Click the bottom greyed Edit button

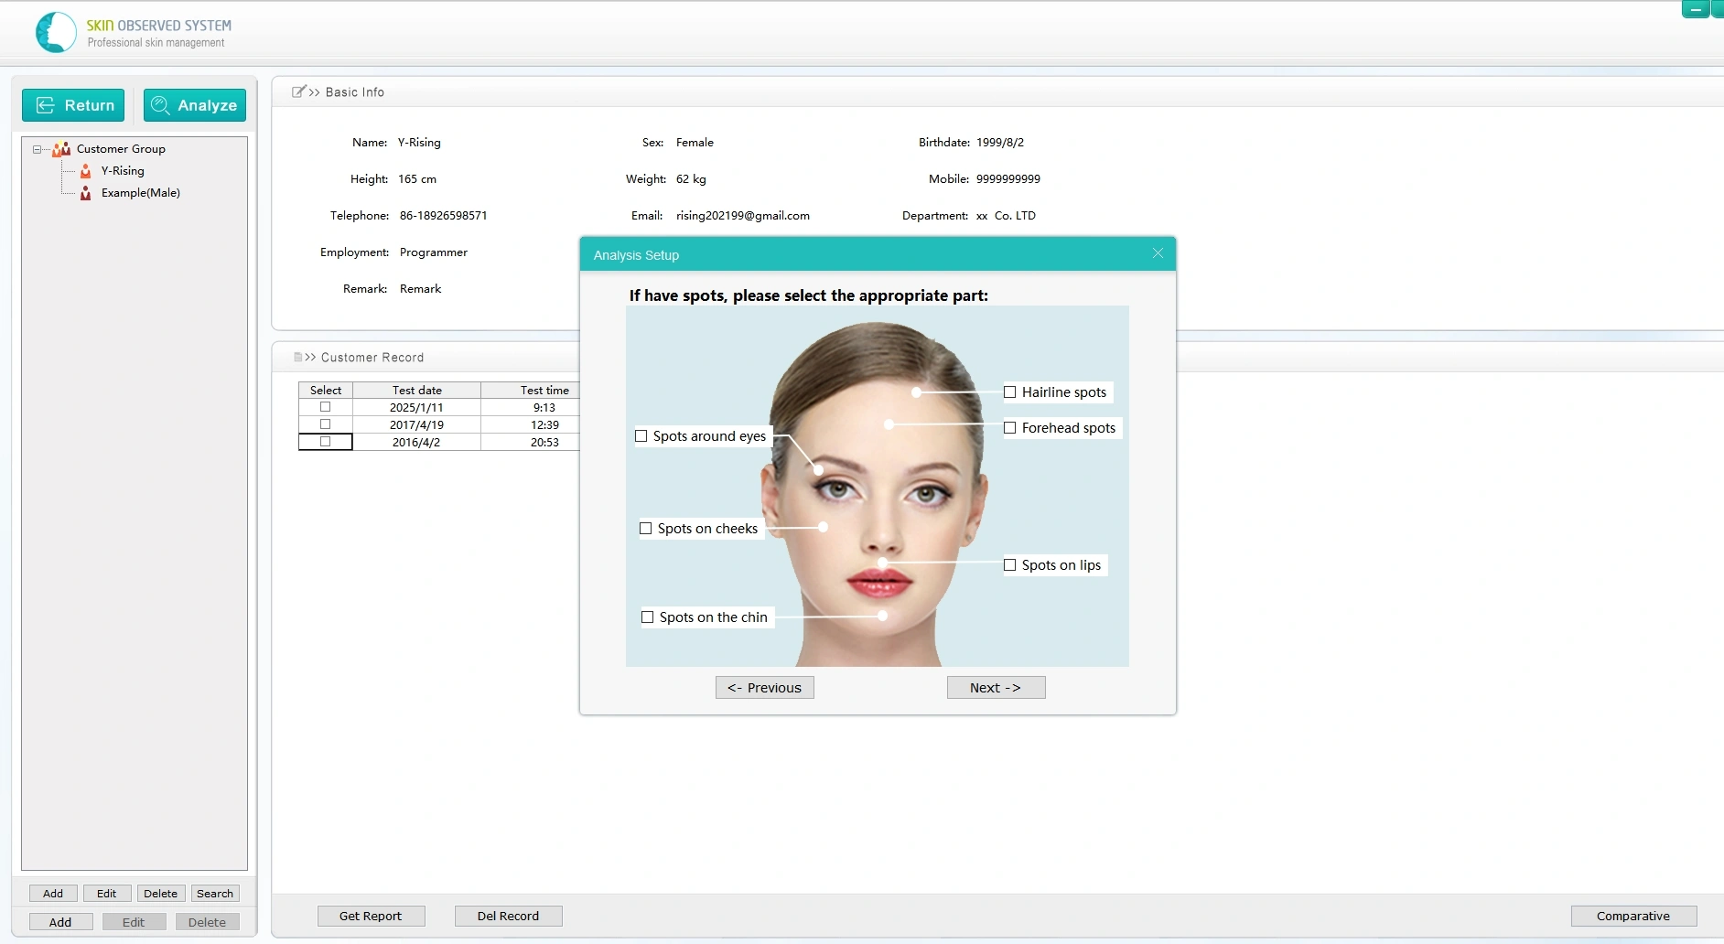pos(134,922)
